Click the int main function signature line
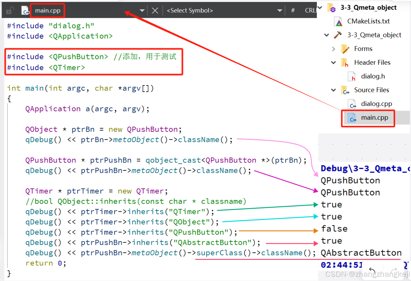The image size is (411, 281). click(80, 88)
